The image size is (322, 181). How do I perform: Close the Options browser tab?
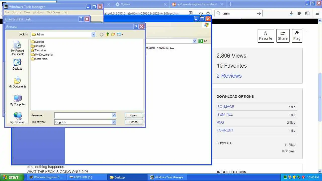click(165, 4)
